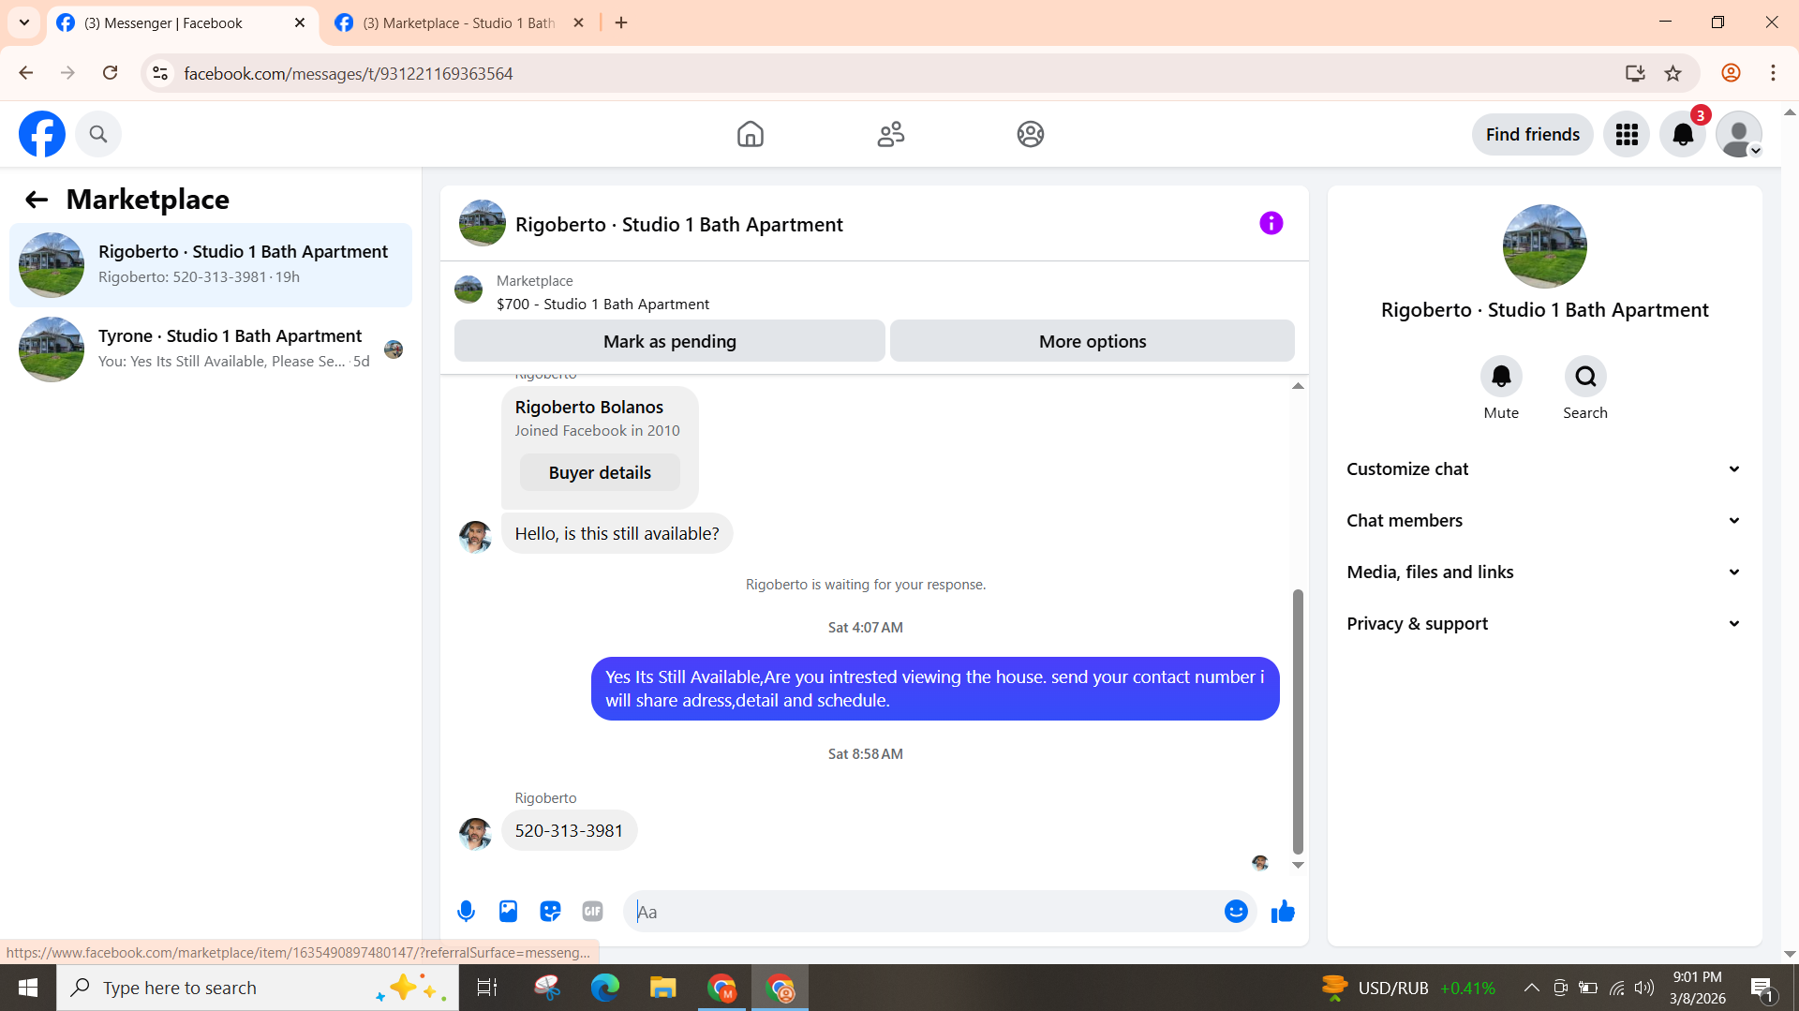Screen dimensions: 1799x1011
Task: Expand Customize chat section
Action: tap(1544, 469)
